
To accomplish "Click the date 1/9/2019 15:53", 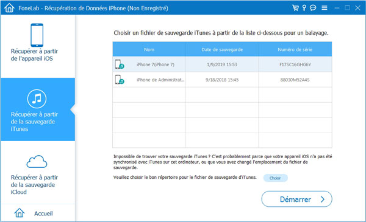I will click(x=222, y=64).
